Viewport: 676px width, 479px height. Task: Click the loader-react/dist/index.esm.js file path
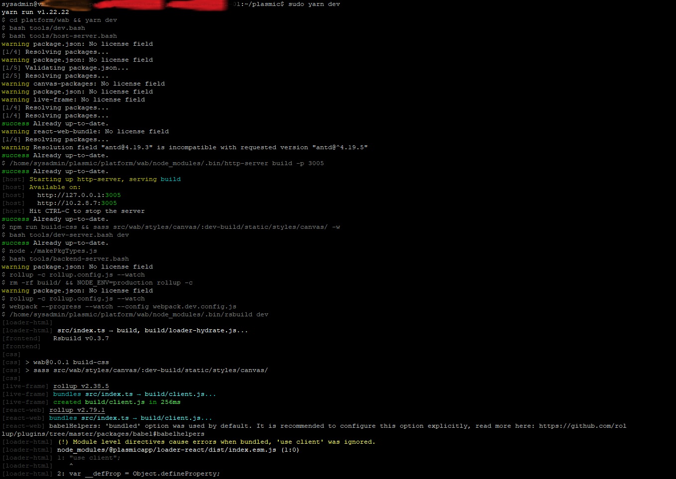pos(166,450)
